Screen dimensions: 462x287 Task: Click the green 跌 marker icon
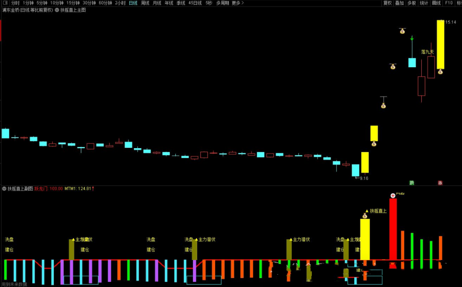[412, 183]
